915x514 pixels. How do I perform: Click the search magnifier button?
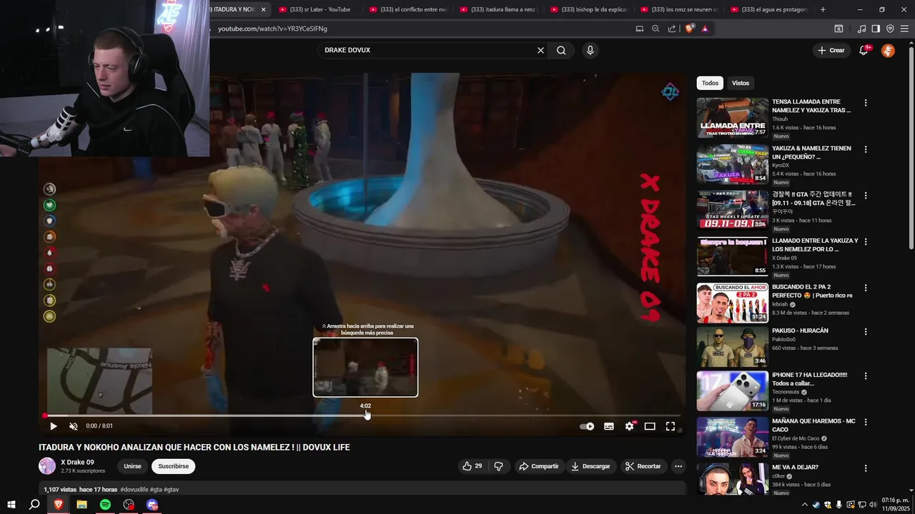click(x=561, y=50)
